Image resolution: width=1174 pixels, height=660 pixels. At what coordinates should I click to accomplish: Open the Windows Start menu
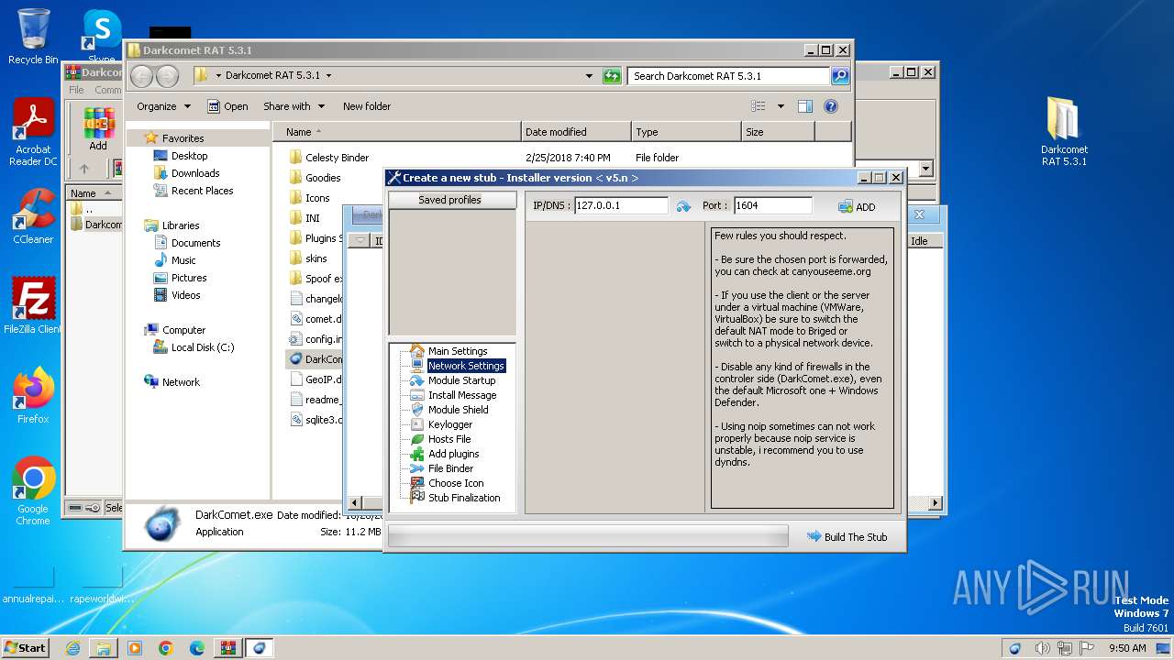26,647
